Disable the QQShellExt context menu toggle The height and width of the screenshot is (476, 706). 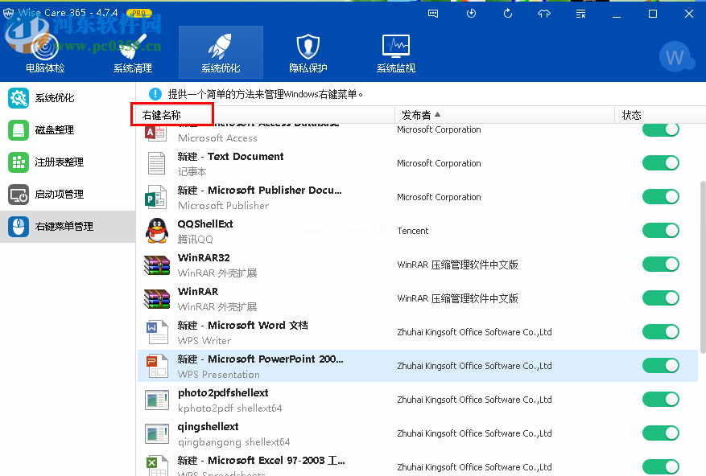pos(661,231)
